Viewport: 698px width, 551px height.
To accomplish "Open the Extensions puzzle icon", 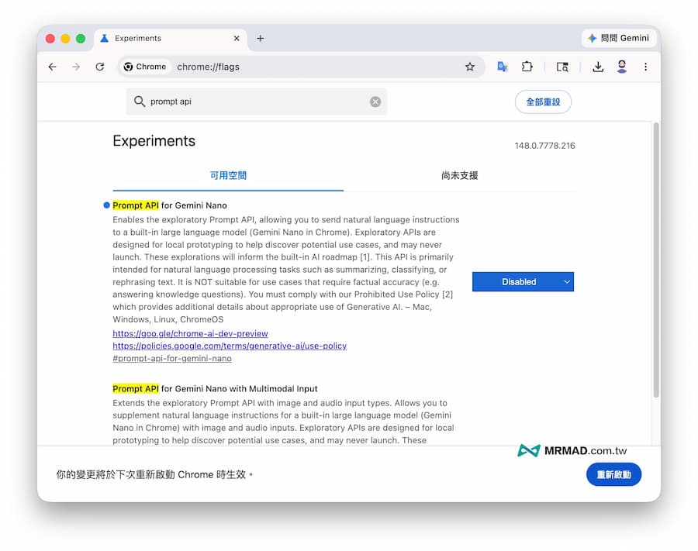I will coord(527,67).
